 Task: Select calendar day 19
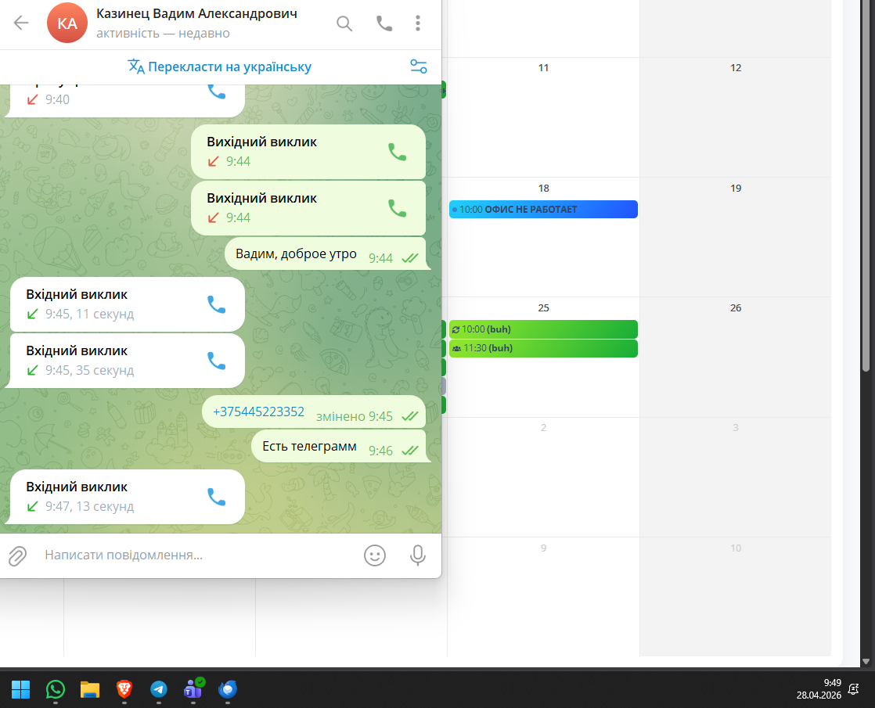point(736,188)
